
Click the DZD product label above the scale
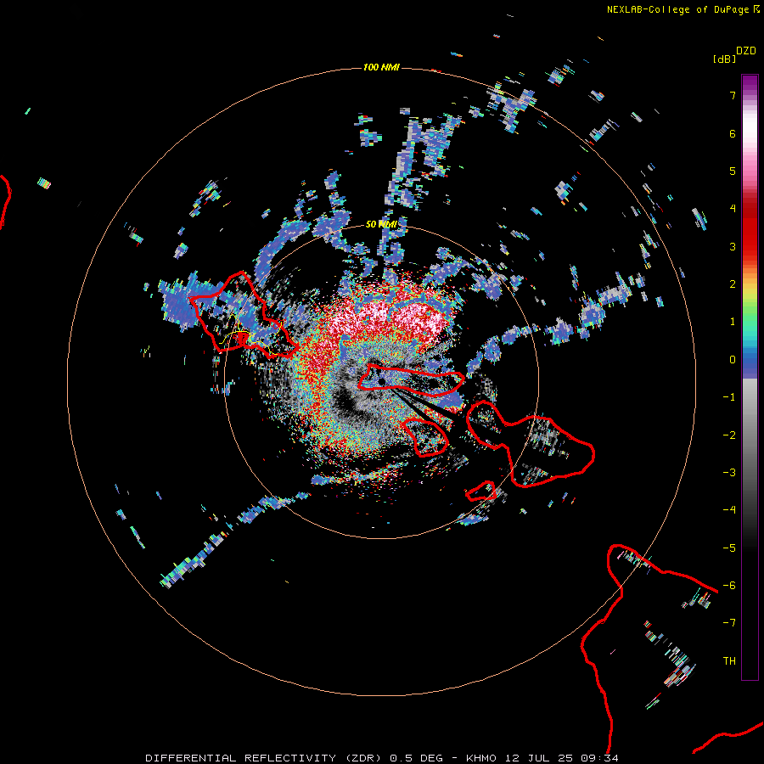[x=746, y=51]
